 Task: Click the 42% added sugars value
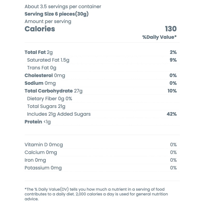(x=172, y=114)
